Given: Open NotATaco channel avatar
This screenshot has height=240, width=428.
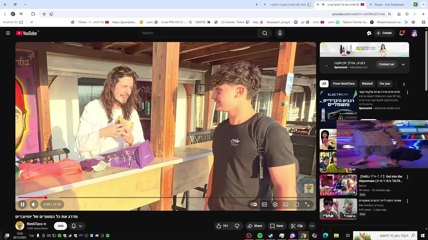Looking at the screenshot, I should click(20, 226).
